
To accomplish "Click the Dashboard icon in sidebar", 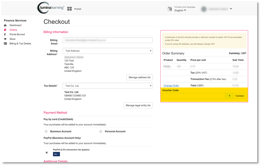I will [5, 26].
